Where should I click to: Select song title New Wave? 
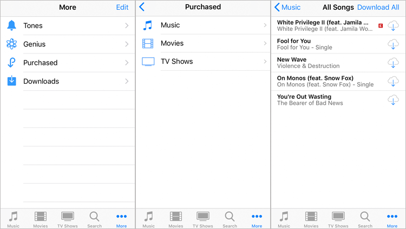292,60
